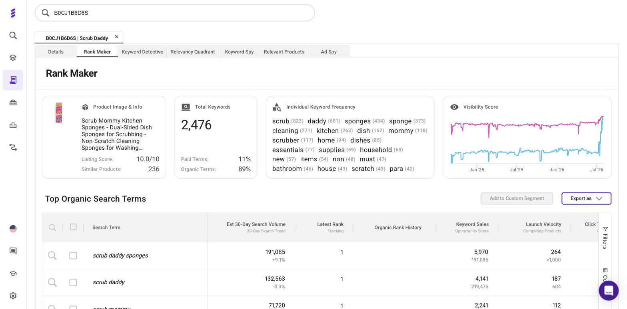Close the B0CJ1B6D6S Scrub Daddy tab
Image resolution: width=627 pixels, height=309 pixels.
pos(117,37)
